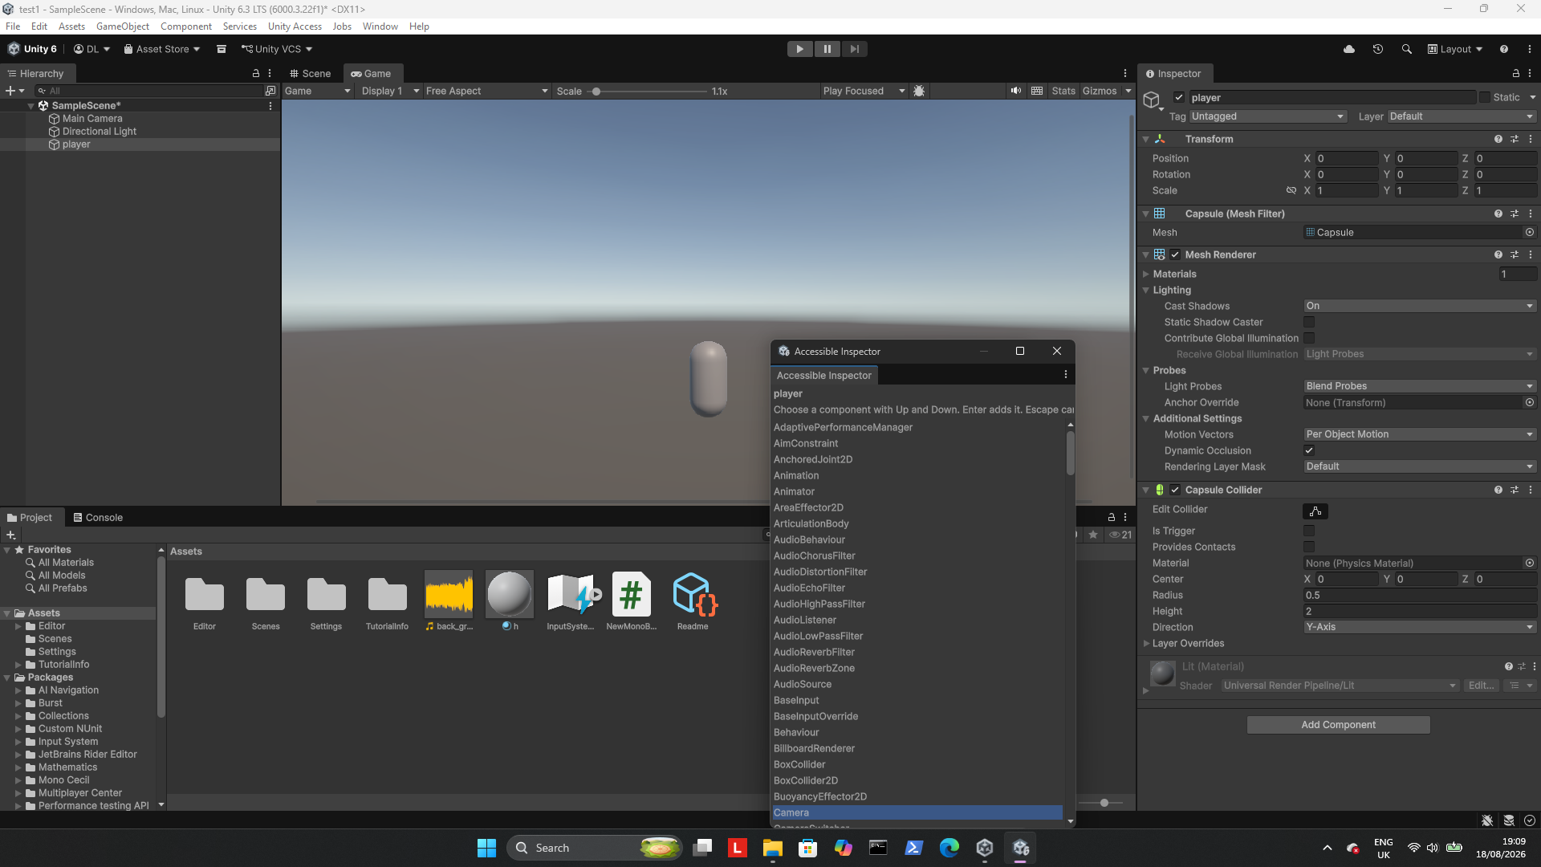Open the Layer dropdown
The width and height of the screenshot is (1541, 867).
tap(1462, 116)
